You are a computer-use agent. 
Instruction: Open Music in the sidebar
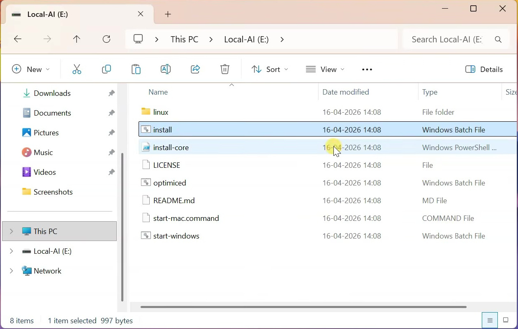click(43, 153)
